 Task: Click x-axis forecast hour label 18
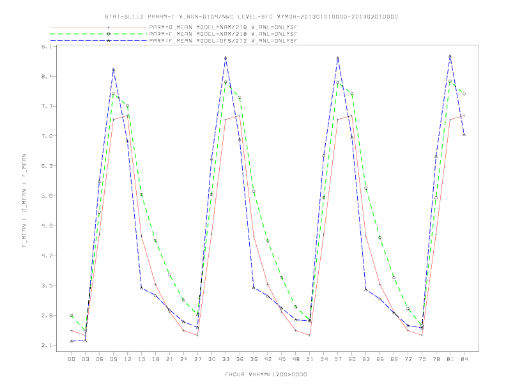155,359
